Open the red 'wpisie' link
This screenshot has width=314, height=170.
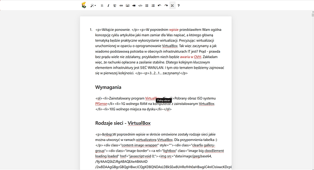(x=174, y=30)
